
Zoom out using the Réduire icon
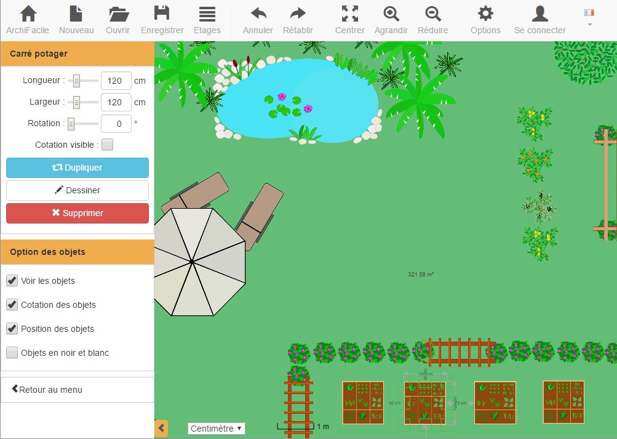coord(432,14)
